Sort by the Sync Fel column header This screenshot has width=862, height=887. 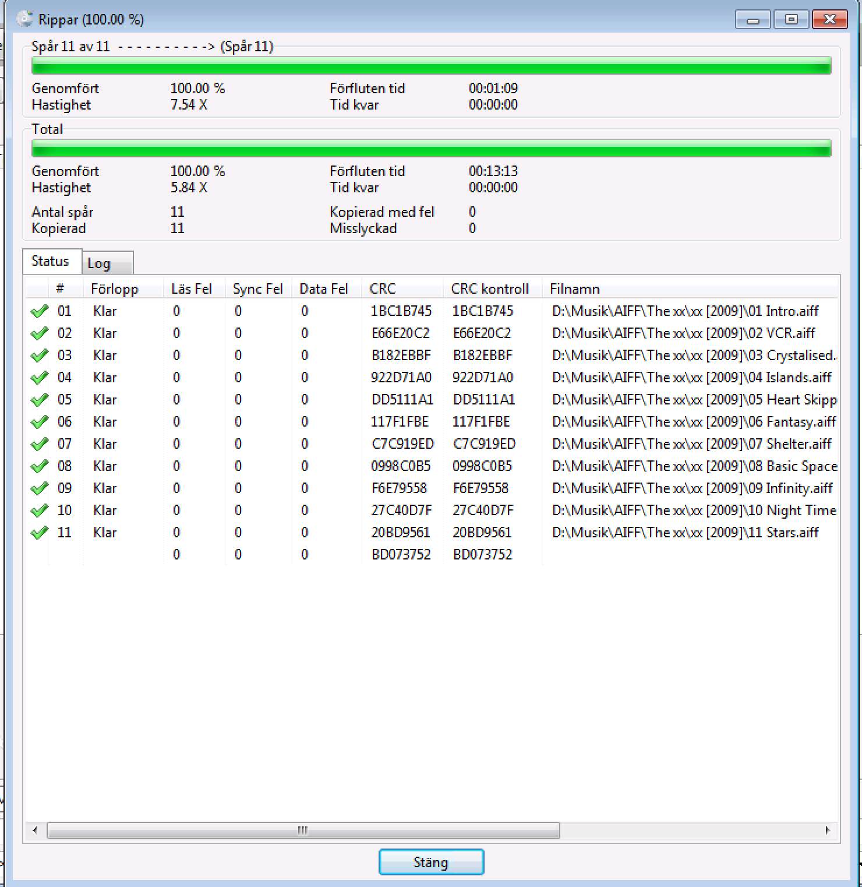(258, 288)
